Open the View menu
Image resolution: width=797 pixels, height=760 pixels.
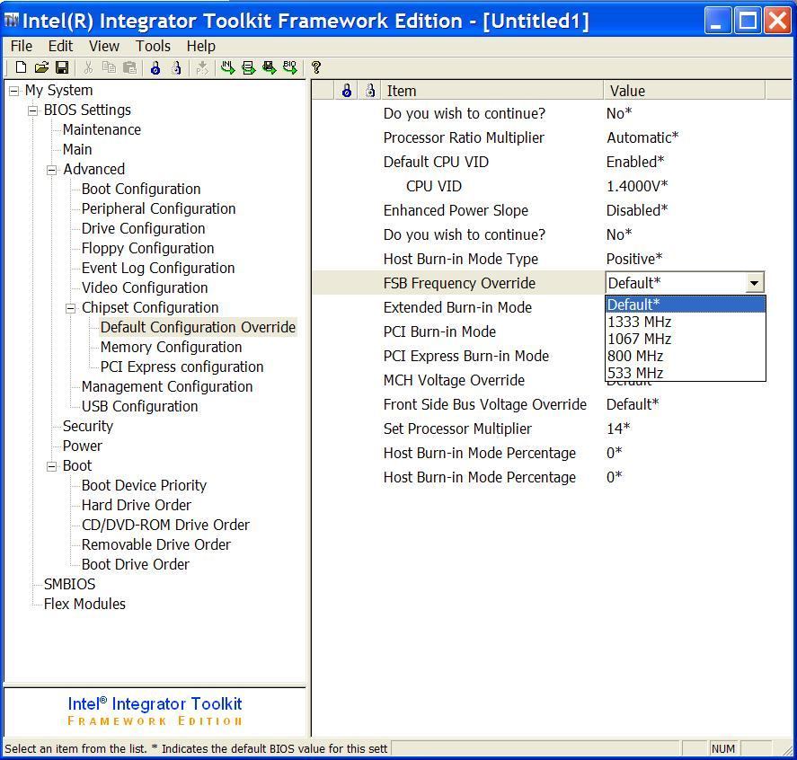click(x=104, y=46)
